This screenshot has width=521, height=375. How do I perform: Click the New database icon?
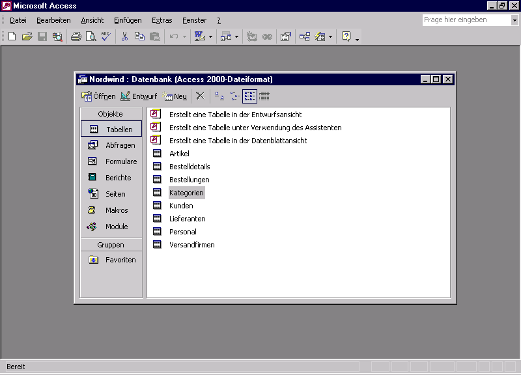point(12,36)
